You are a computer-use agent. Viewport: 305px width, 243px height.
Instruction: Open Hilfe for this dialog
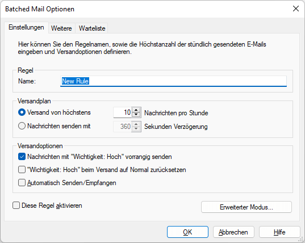[279, 232]
